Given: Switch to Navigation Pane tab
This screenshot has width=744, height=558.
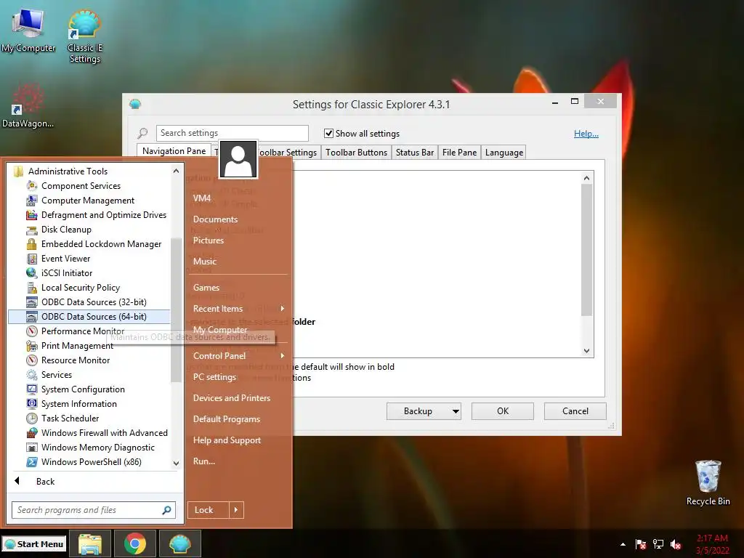Looking at the screenshot, I should 174,151.
